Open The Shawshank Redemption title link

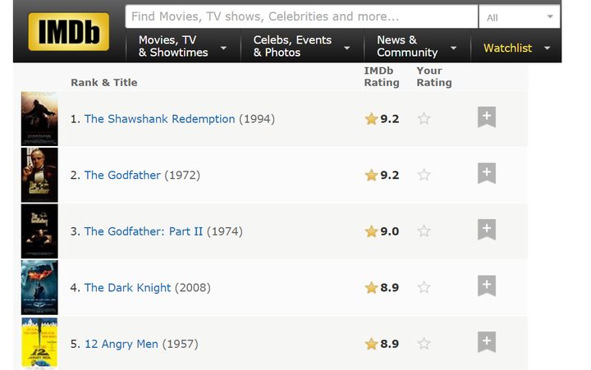coord(159,119)
